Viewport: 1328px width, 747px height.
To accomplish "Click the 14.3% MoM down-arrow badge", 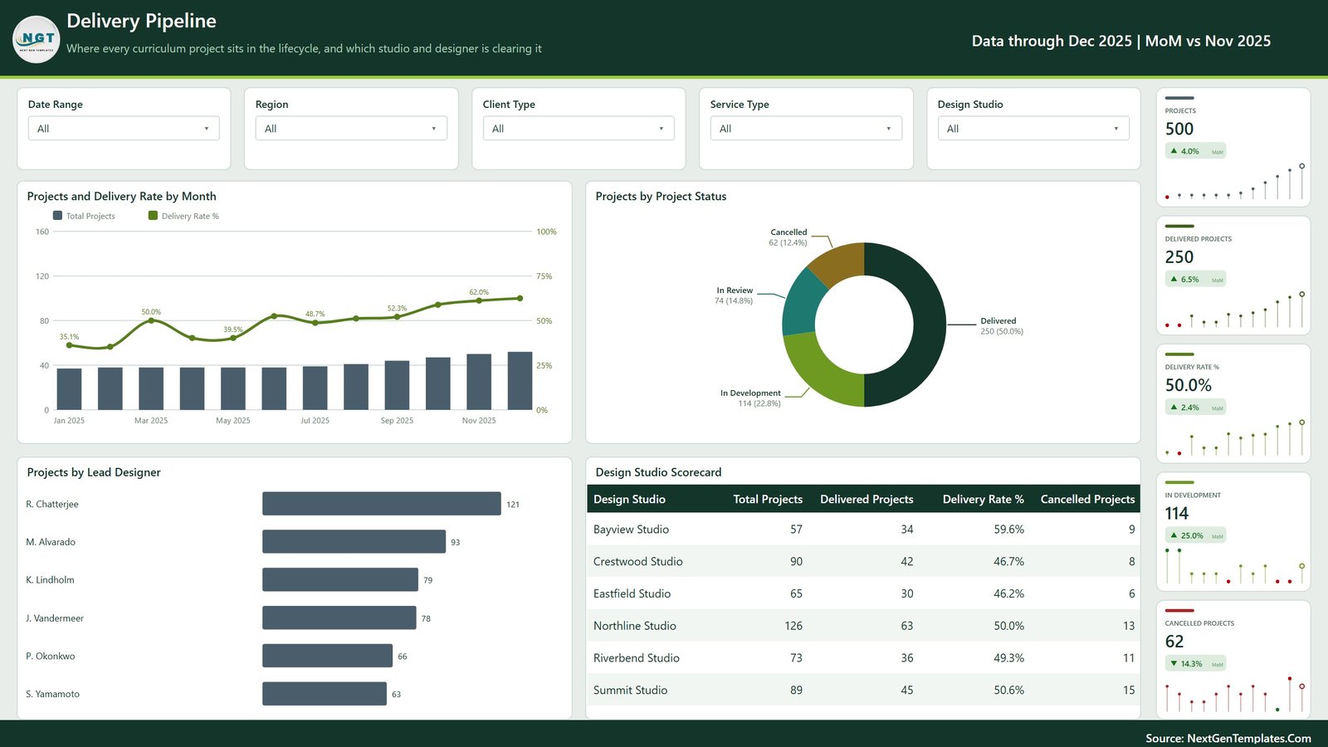I will [1196, 664].
